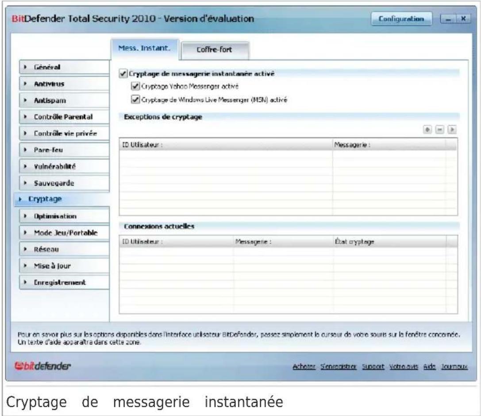The height and width of the screenshot is (416, 481).
Task: Open the Mode Jeu/Portable section
Action: (65, 232)
